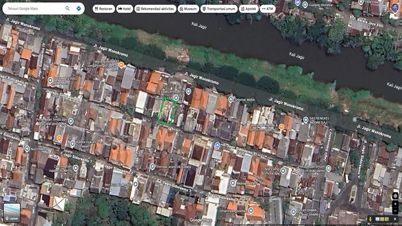
Task: Filter map by Restoran category
Action: click(x=104, y=9)
